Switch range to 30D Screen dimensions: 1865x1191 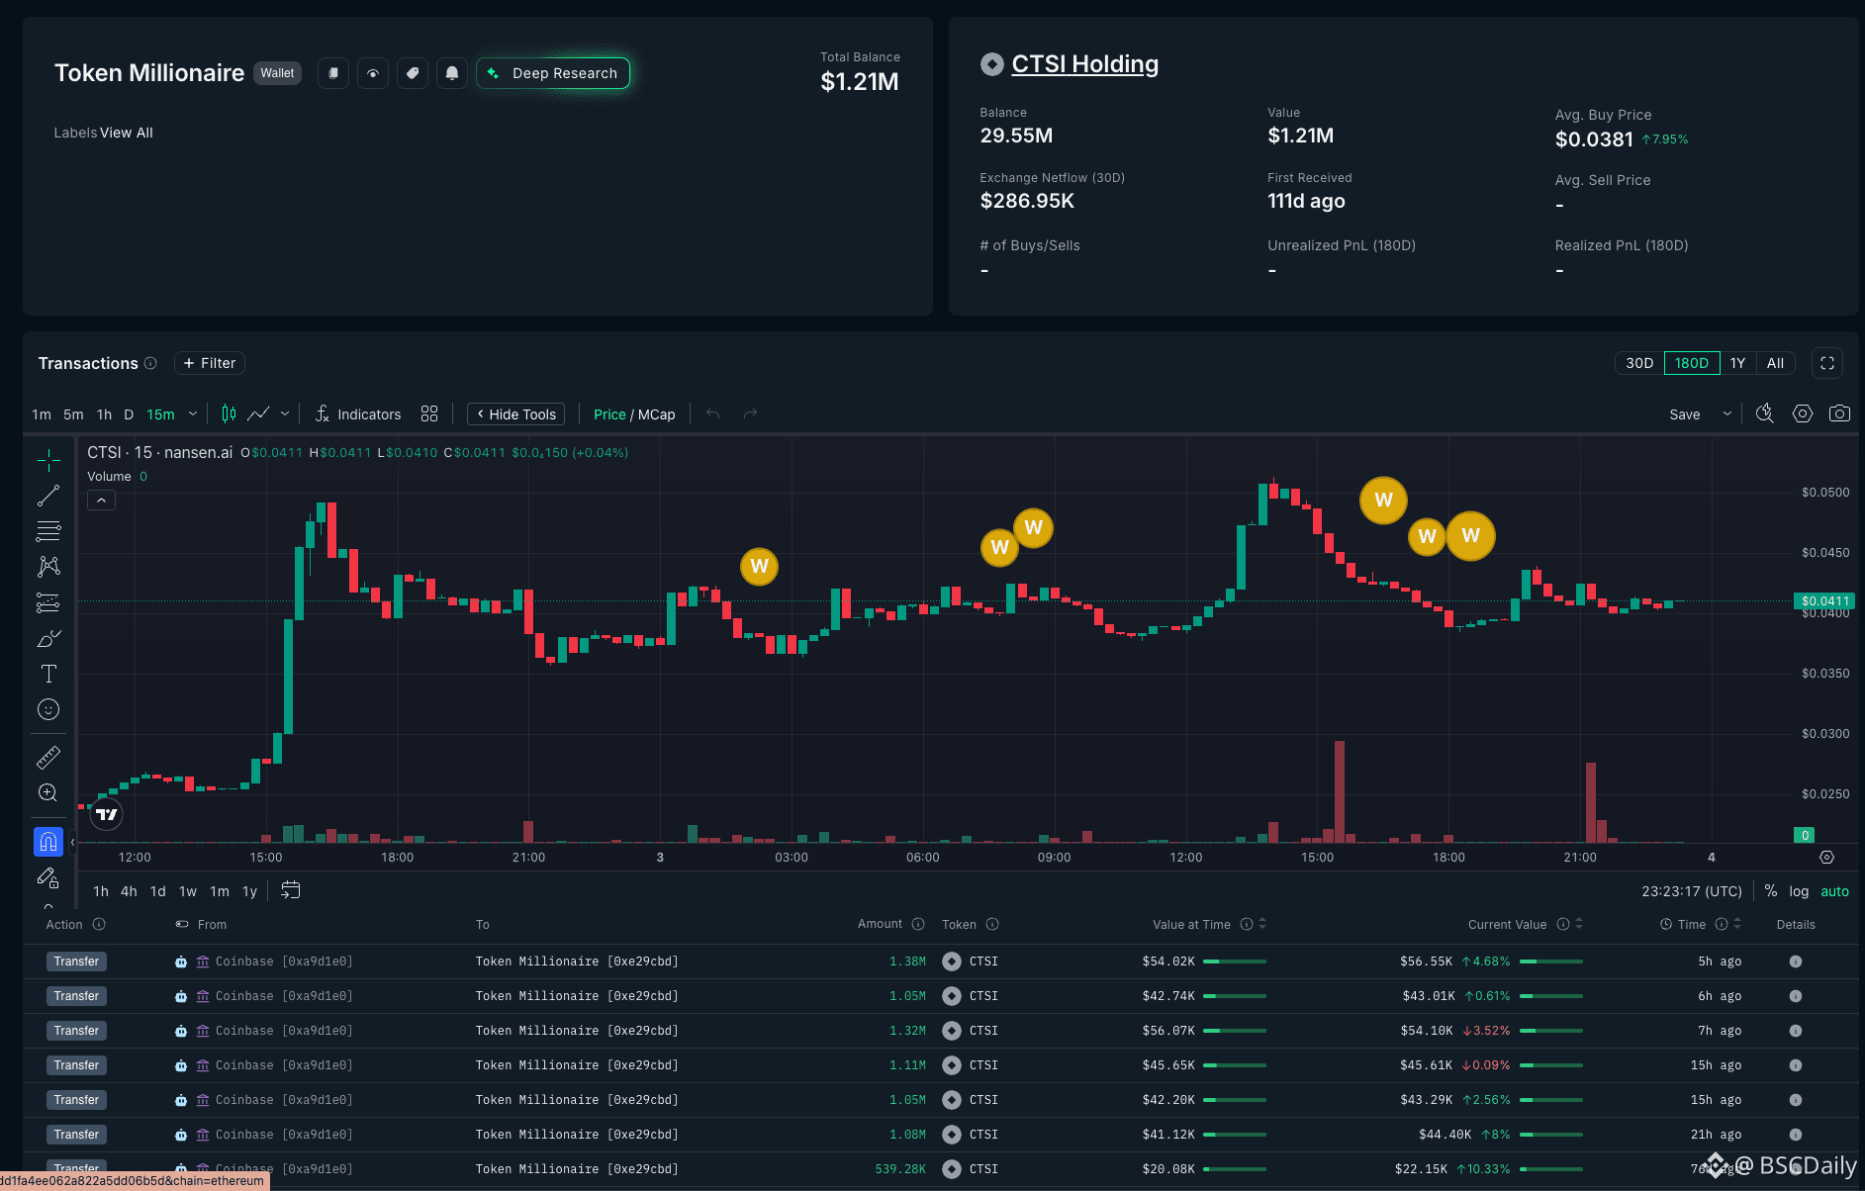point(1639,363)
